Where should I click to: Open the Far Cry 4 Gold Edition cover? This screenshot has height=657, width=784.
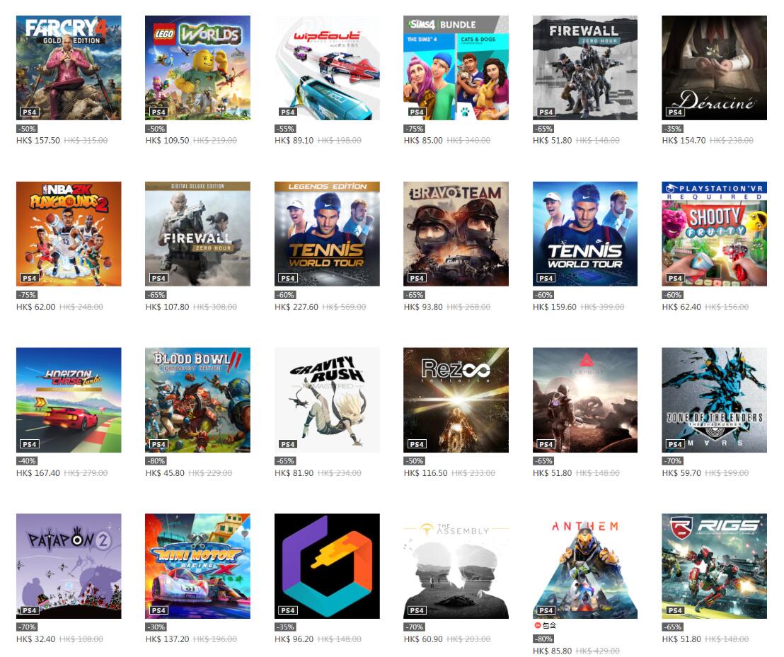pyautogui.click(x=69, y=67)
